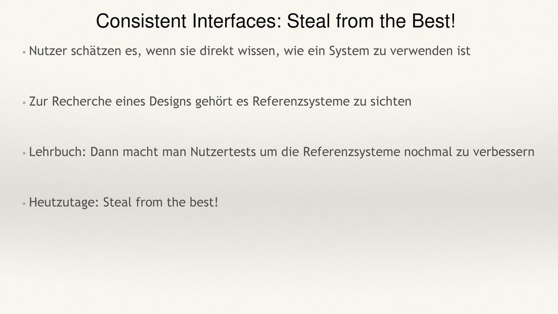Click the word 'Referenzsysteme' in the second bullet
The width and height of the screenshot is (558, 314).
301,102
